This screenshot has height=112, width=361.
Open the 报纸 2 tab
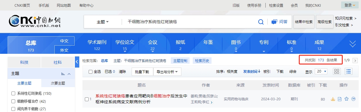point(180,45)
